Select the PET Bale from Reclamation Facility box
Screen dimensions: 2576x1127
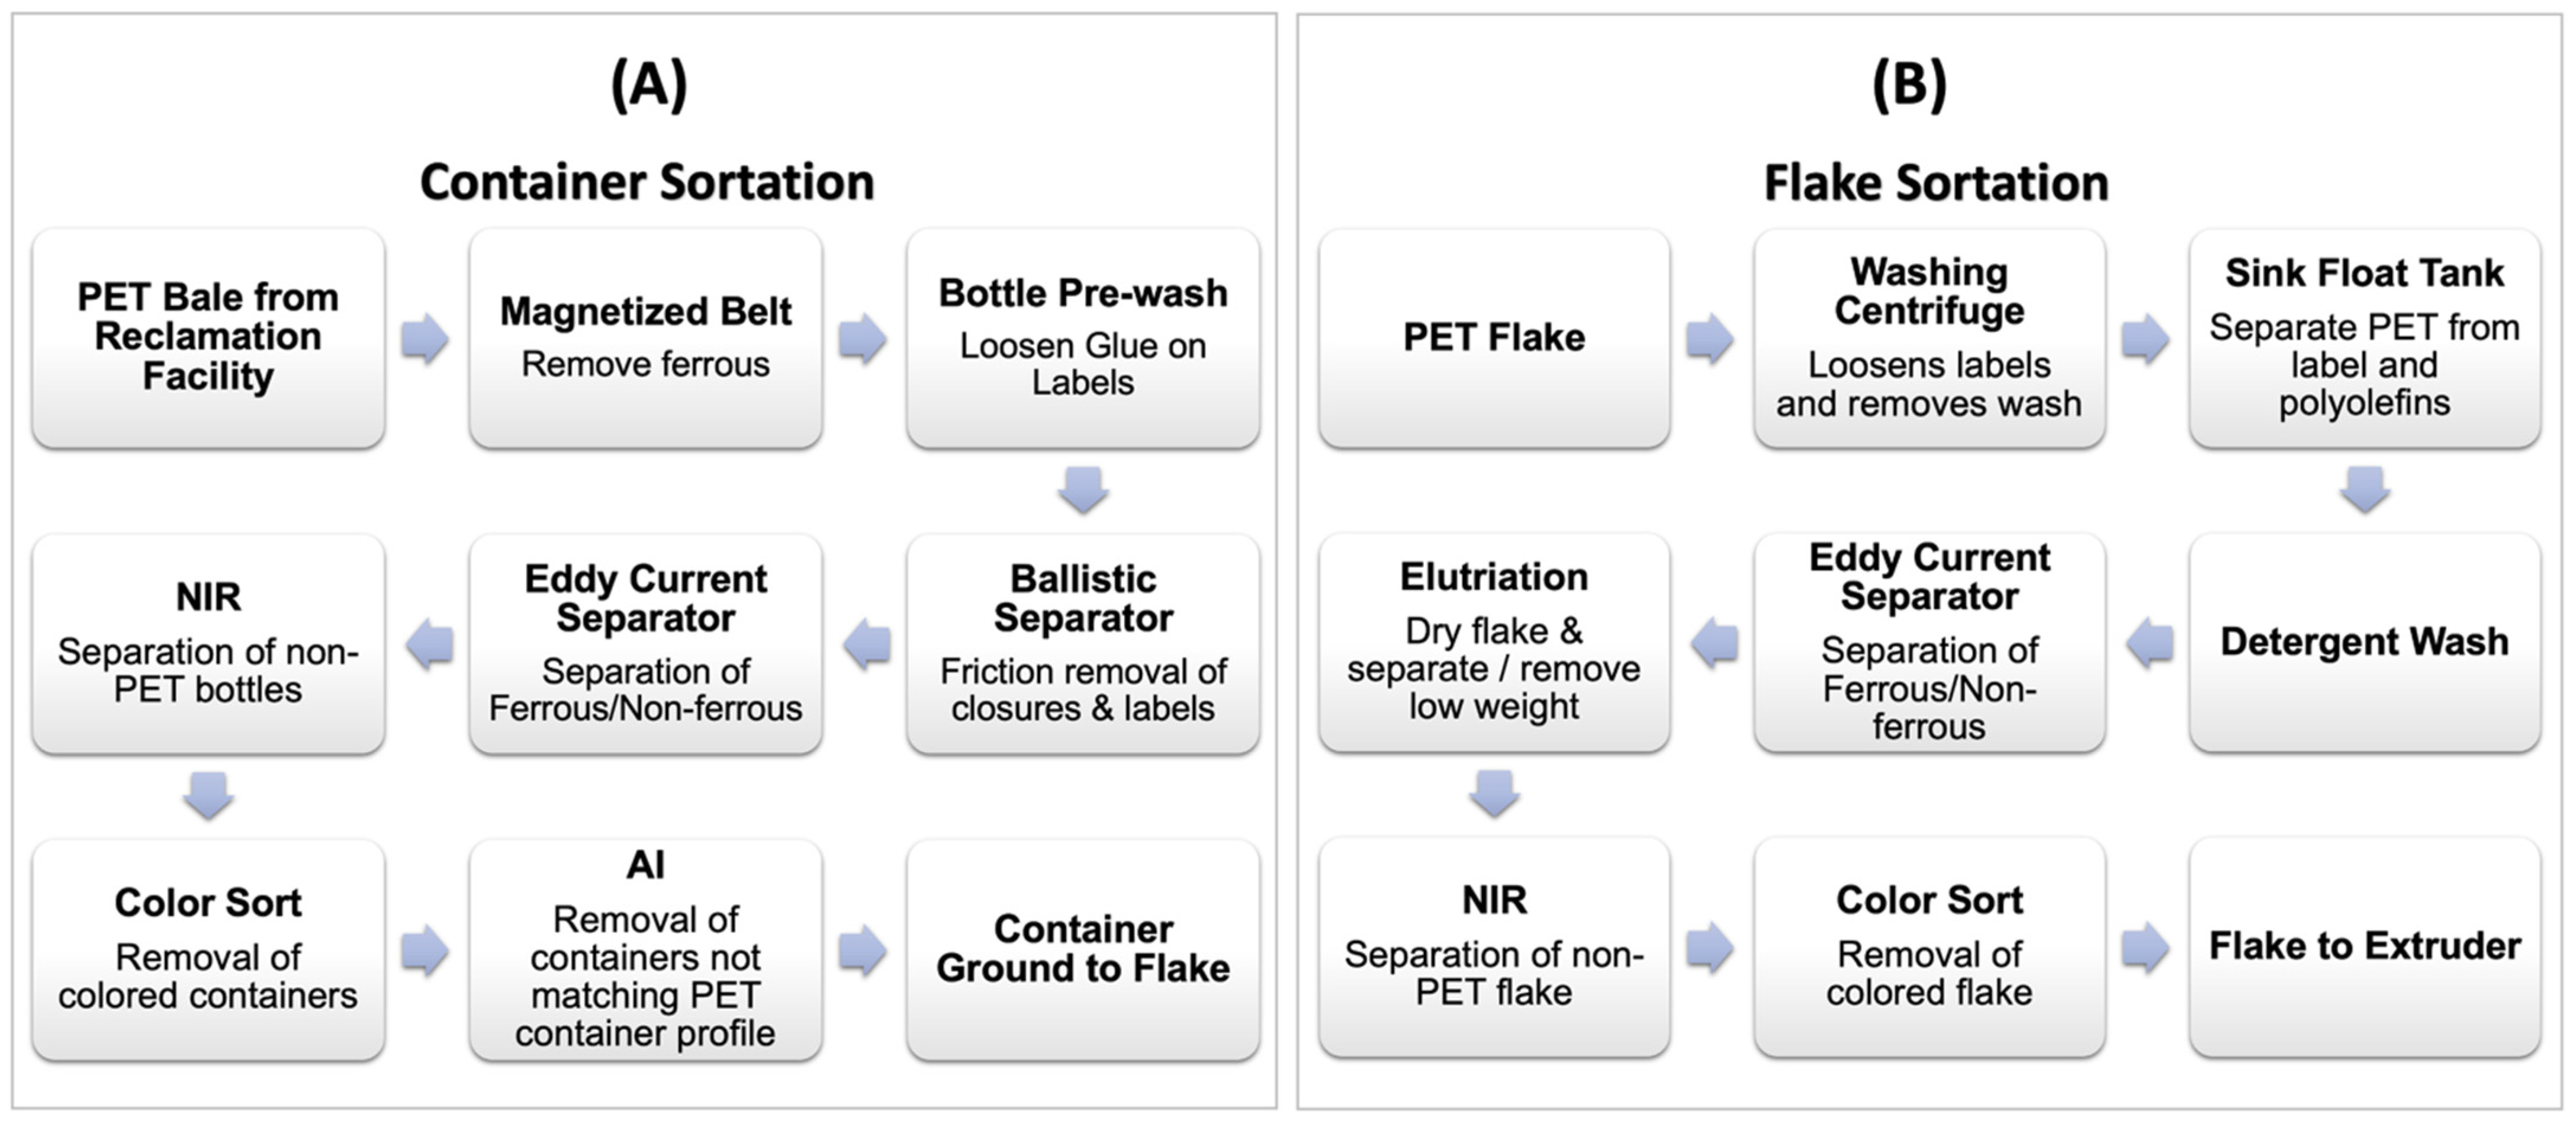[208, 338]
